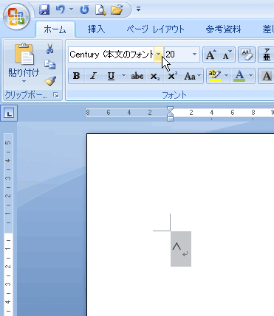Open the ページ レイアウト tab

tap(156, 29)
